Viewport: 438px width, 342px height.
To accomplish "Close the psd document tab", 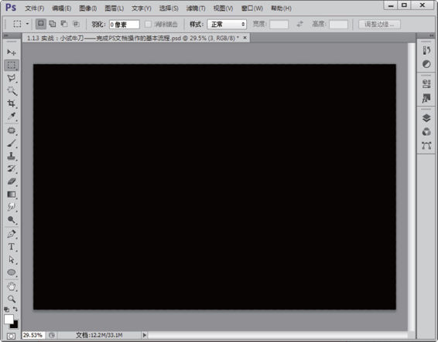I will click(x=245, y=38).
